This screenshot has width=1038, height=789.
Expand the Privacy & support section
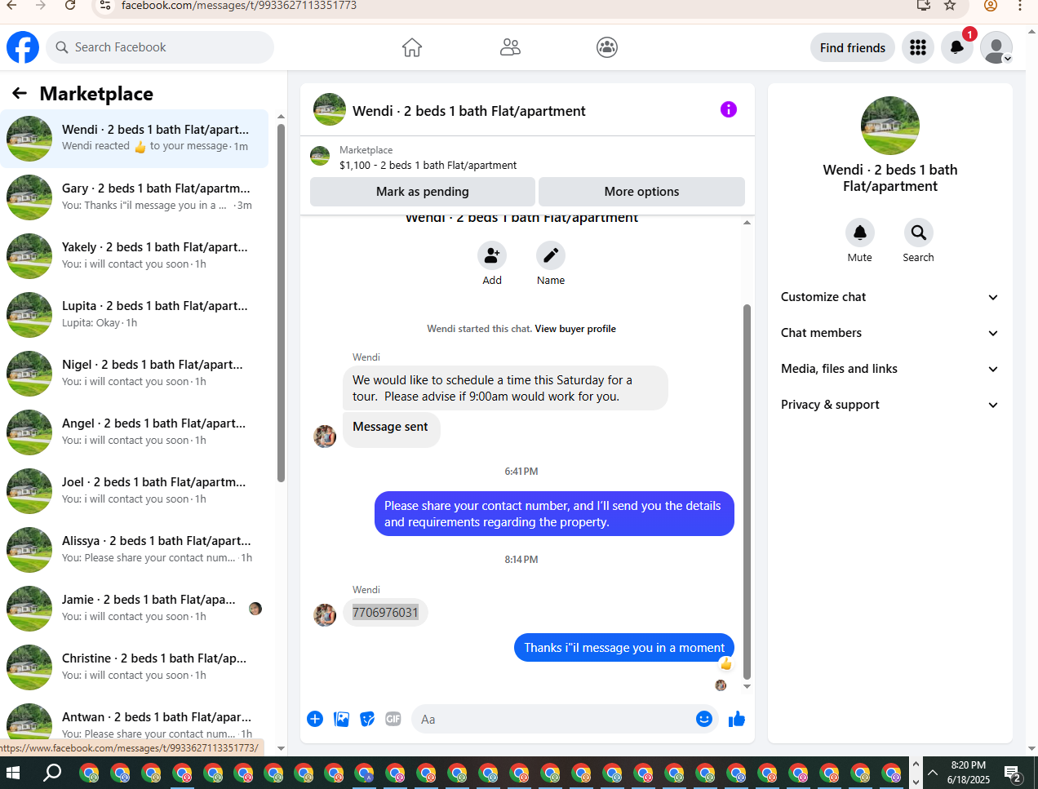pyautogui.click(x=890, y=405)
